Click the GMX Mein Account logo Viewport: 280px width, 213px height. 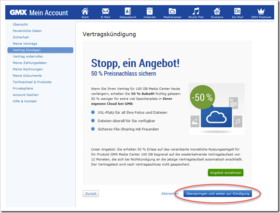coord(39,13)
